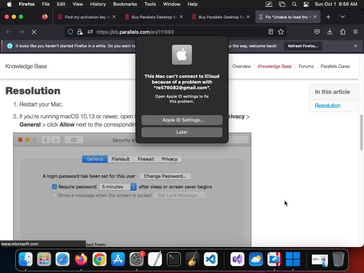Open Parallels Desktop dock icon
Image resolution: width=364 pixels, height=273 pixels.
(x=274, y=259)
